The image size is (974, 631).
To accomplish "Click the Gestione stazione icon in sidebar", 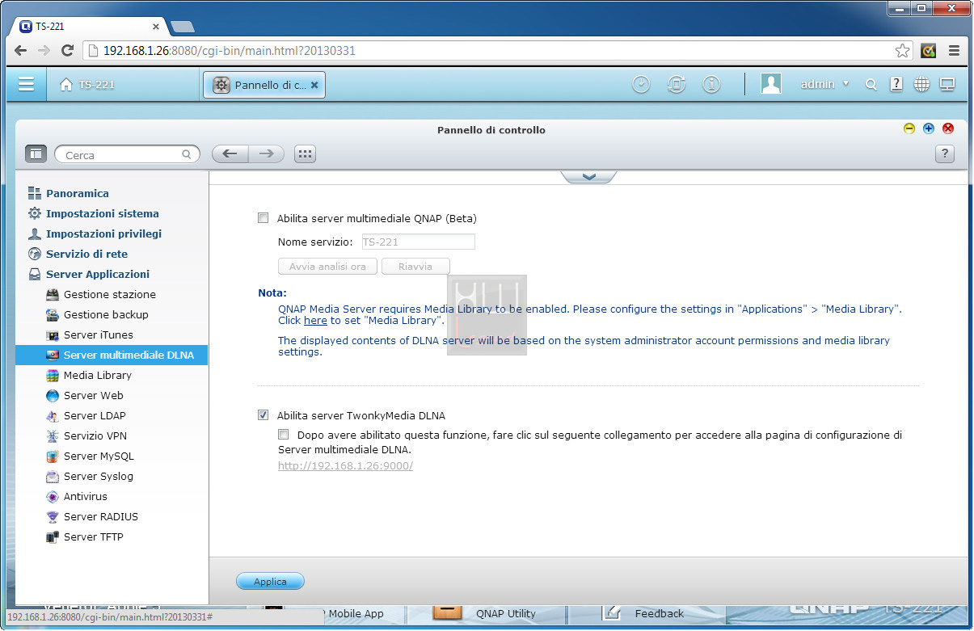I will pos(53,295).
